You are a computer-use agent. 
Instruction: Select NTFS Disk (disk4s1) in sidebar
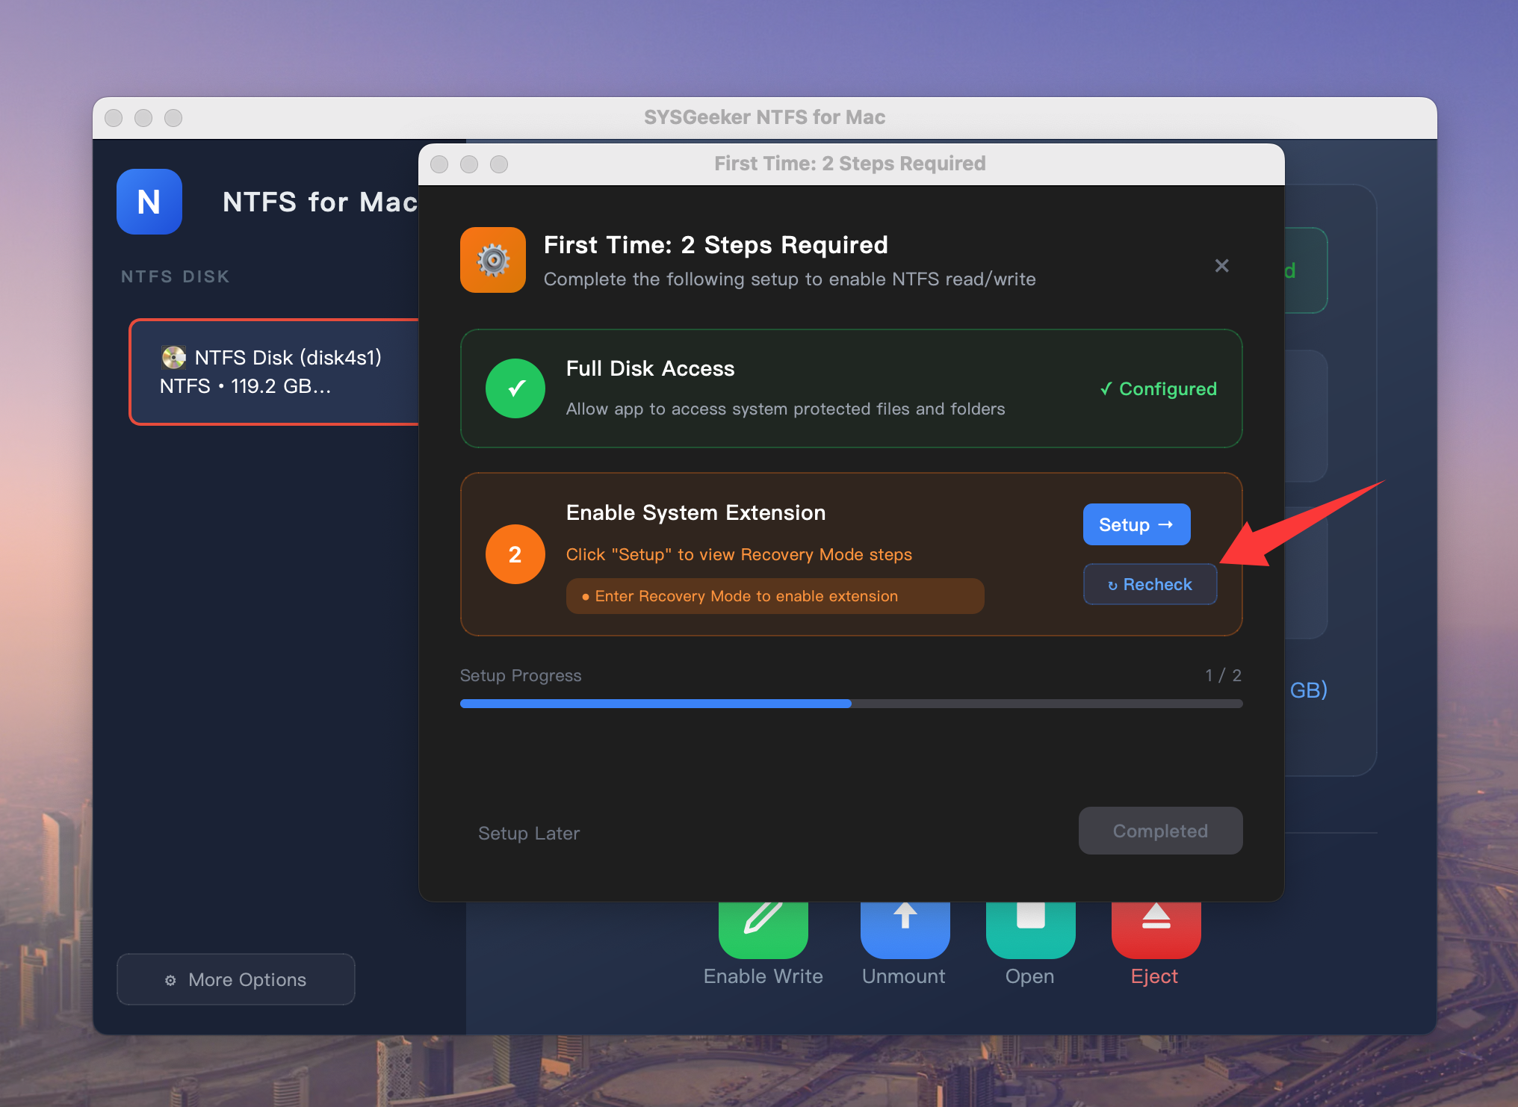tap(276, 371)
